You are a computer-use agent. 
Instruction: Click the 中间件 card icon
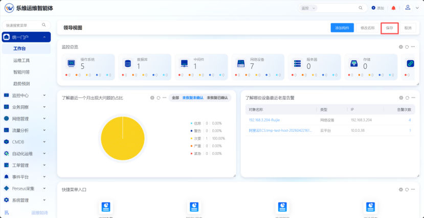point(184,63)
